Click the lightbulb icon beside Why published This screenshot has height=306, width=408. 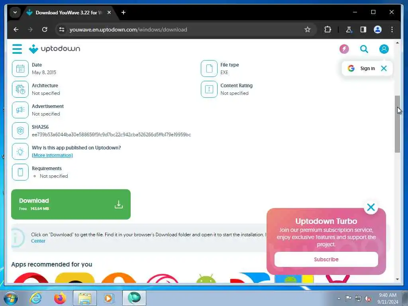[x=20, y=151]
